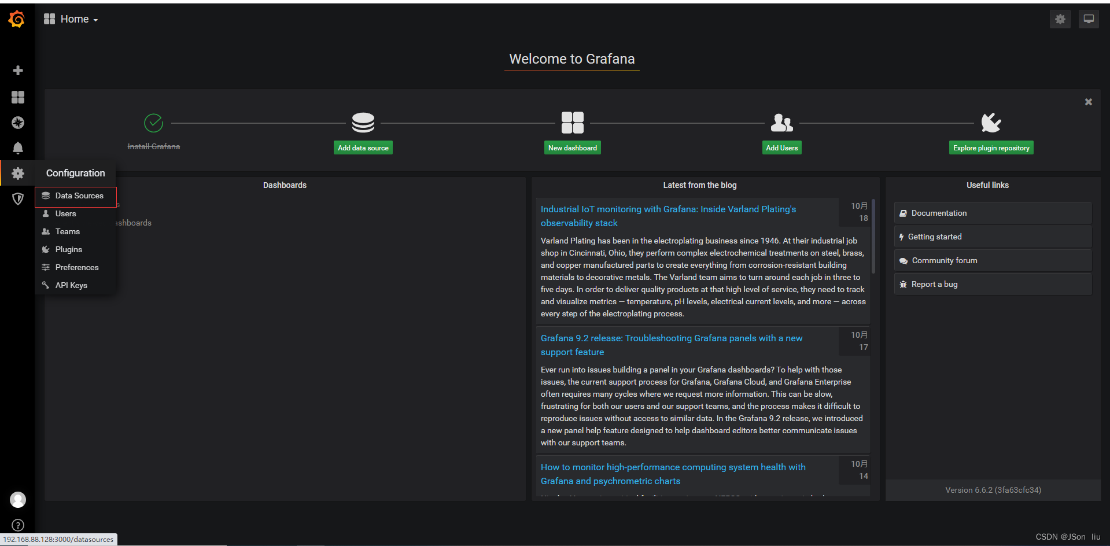Viewport: 1110px width, 546px height.
Task: Open the Server Admin shield icon
Action: coord(18,199)
